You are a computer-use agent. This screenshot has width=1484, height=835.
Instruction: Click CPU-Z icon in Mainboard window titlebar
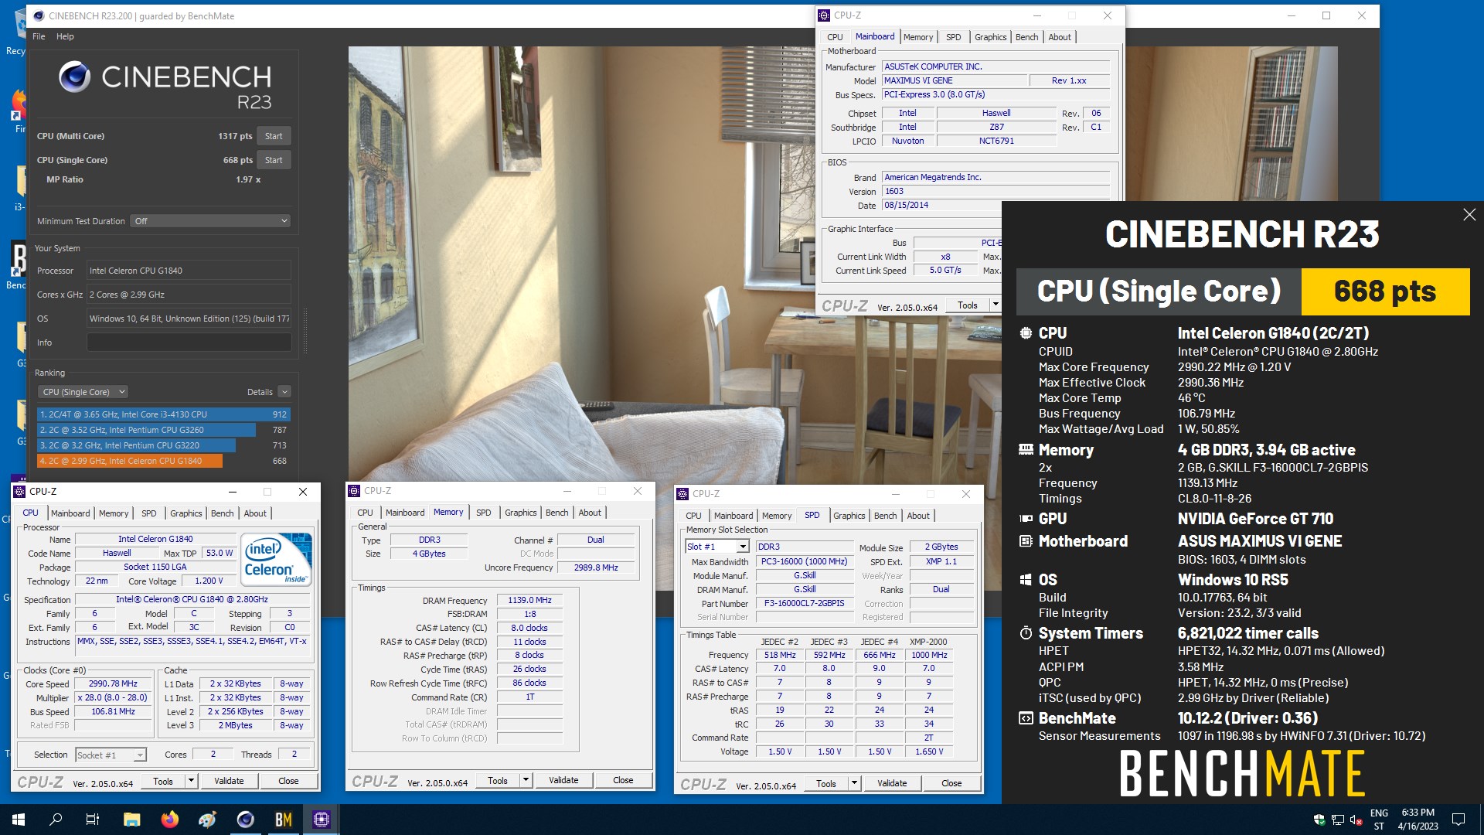824,15
